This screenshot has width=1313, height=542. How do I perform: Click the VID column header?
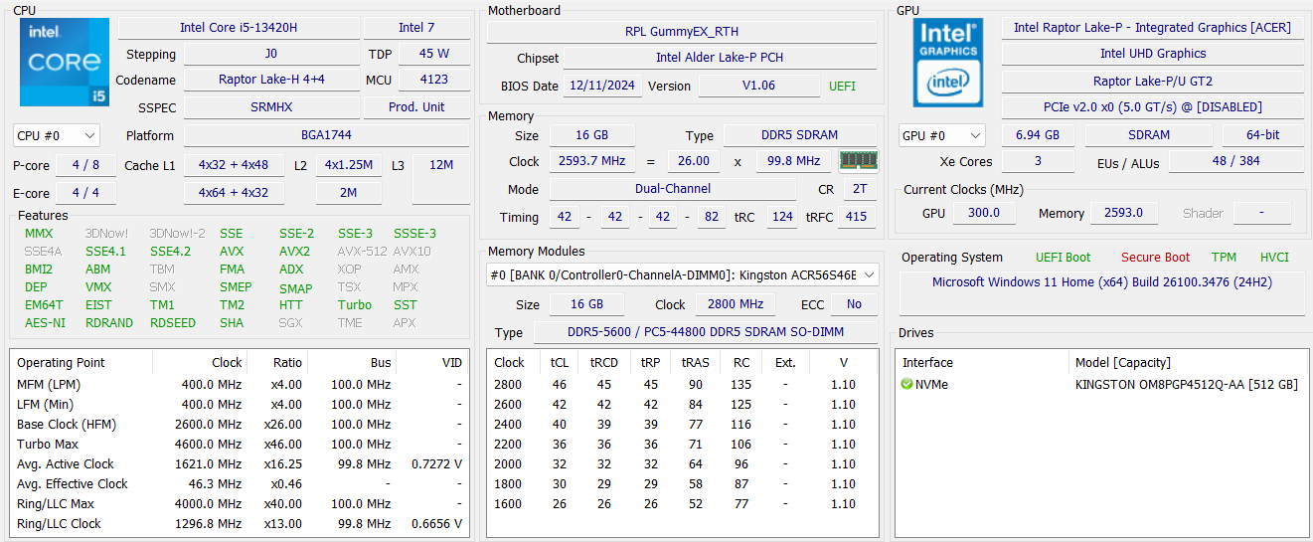(452, 363)
